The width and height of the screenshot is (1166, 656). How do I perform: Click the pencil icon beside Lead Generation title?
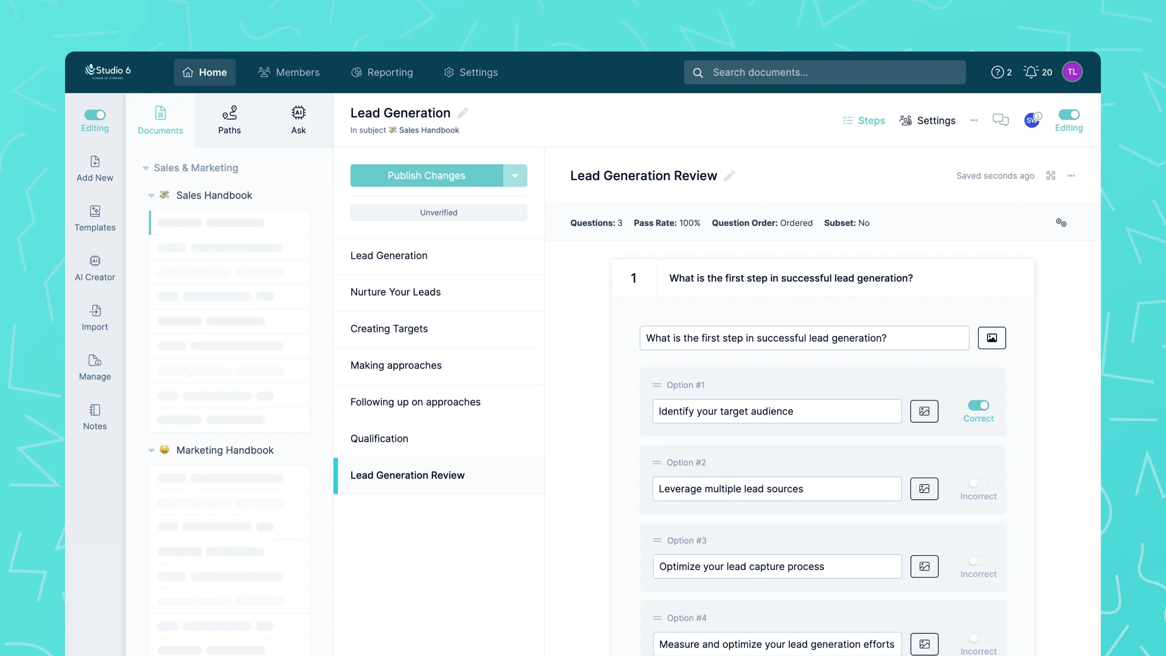pos(463,113)
